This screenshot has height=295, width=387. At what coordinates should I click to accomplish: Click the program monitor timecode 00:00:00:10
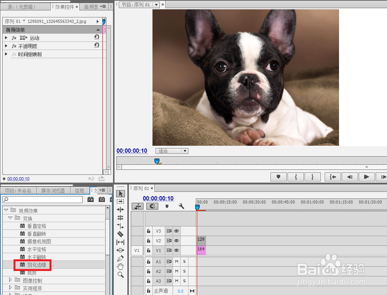132,151
